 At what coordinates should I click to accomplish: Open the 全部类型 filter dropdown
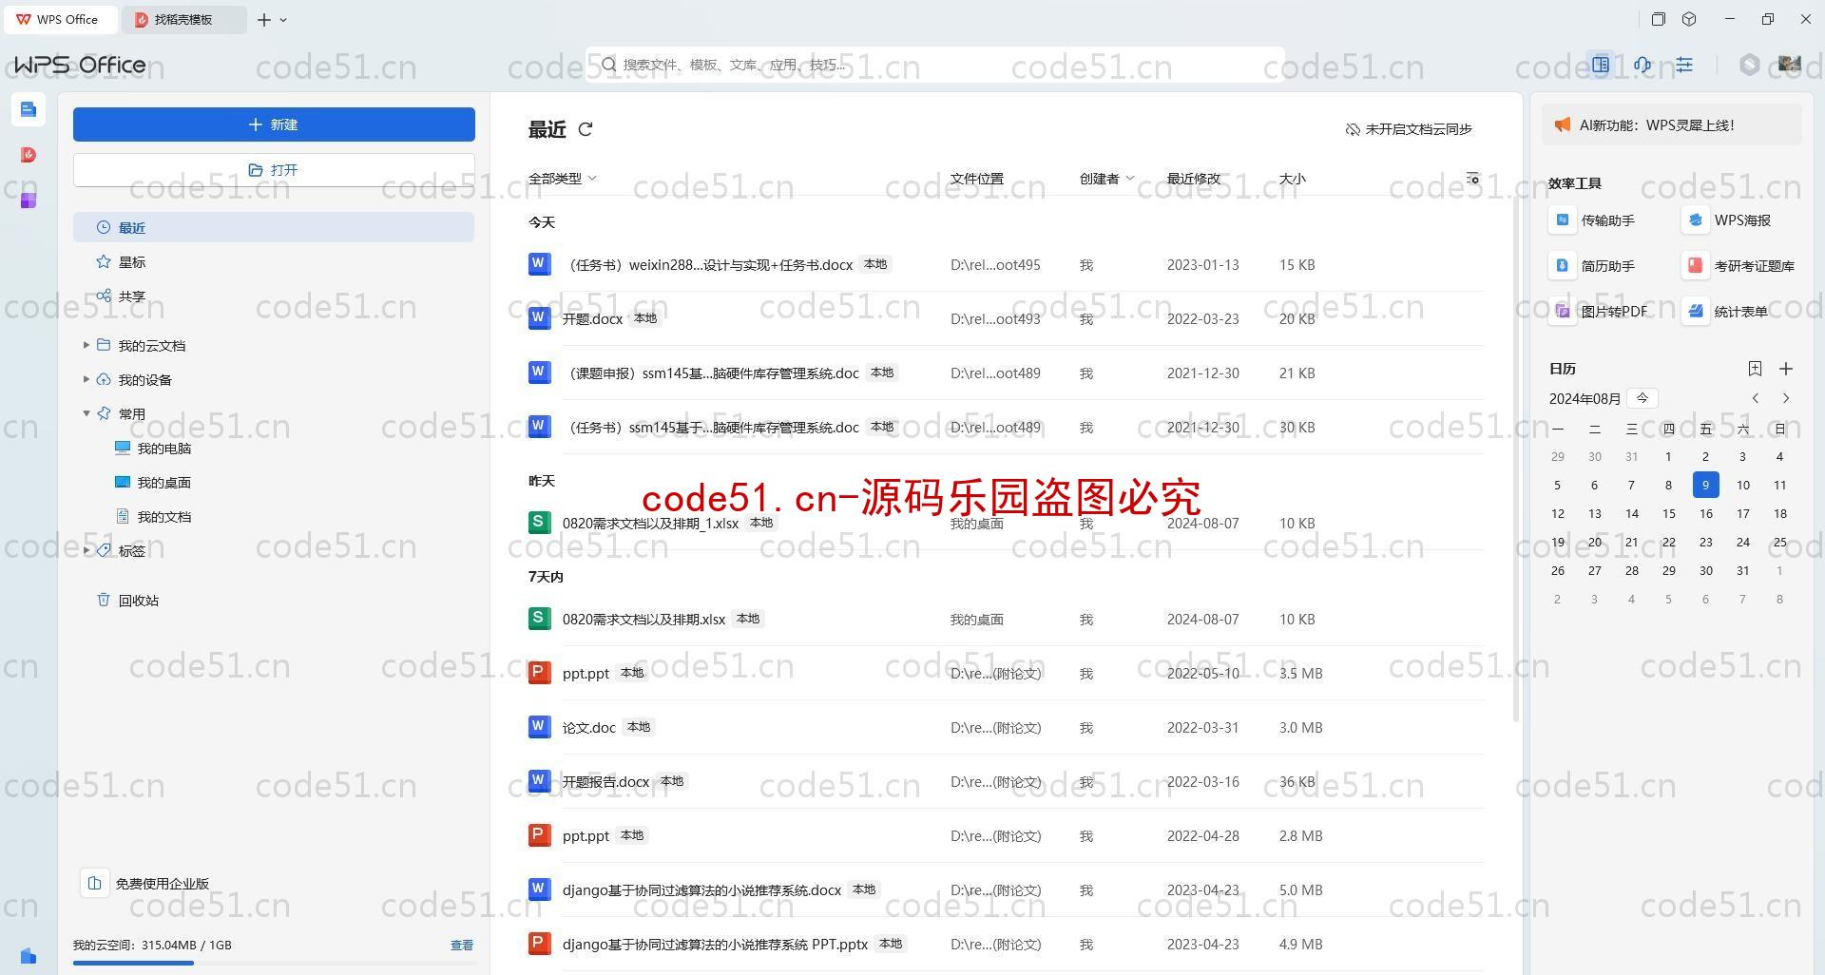point(563,179)
